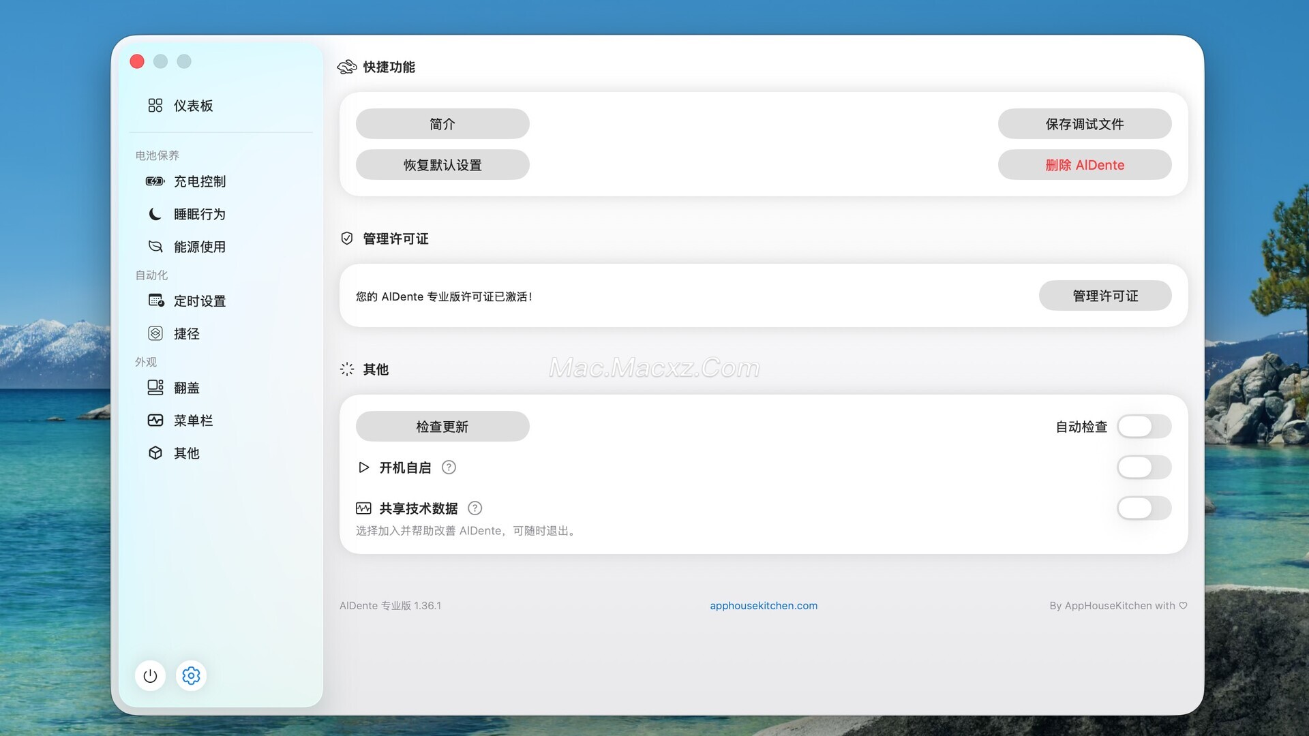Viewport: 1309px width, 736px height.
Task: Click the calendar icon for 定时设置
Action: pyautogui.click(x=155, y=301)
